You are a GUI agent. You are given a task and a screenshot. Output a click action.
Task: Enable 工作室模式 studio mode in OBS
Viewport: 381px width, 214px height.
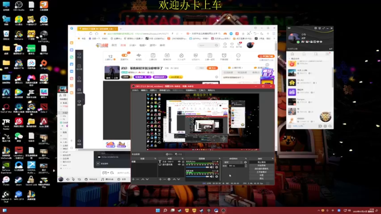click(261, 172)
